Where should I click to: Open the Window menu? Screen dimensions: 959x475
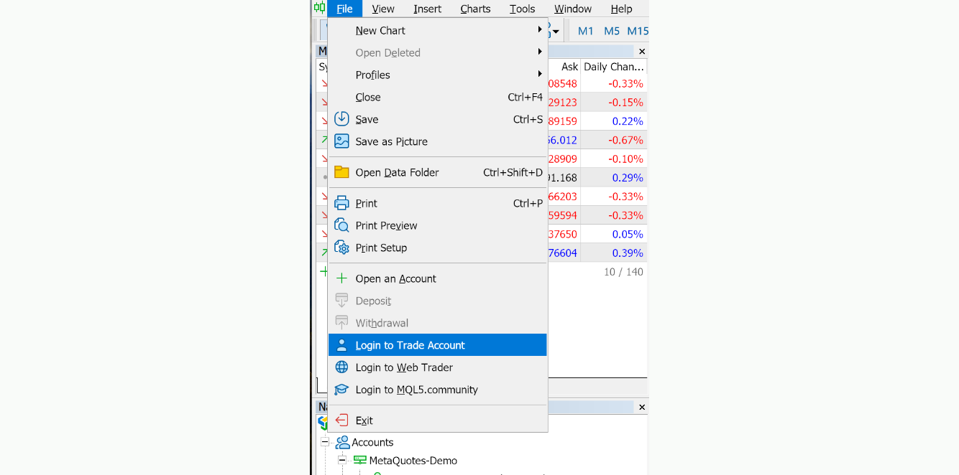click(x=573, y=9)
